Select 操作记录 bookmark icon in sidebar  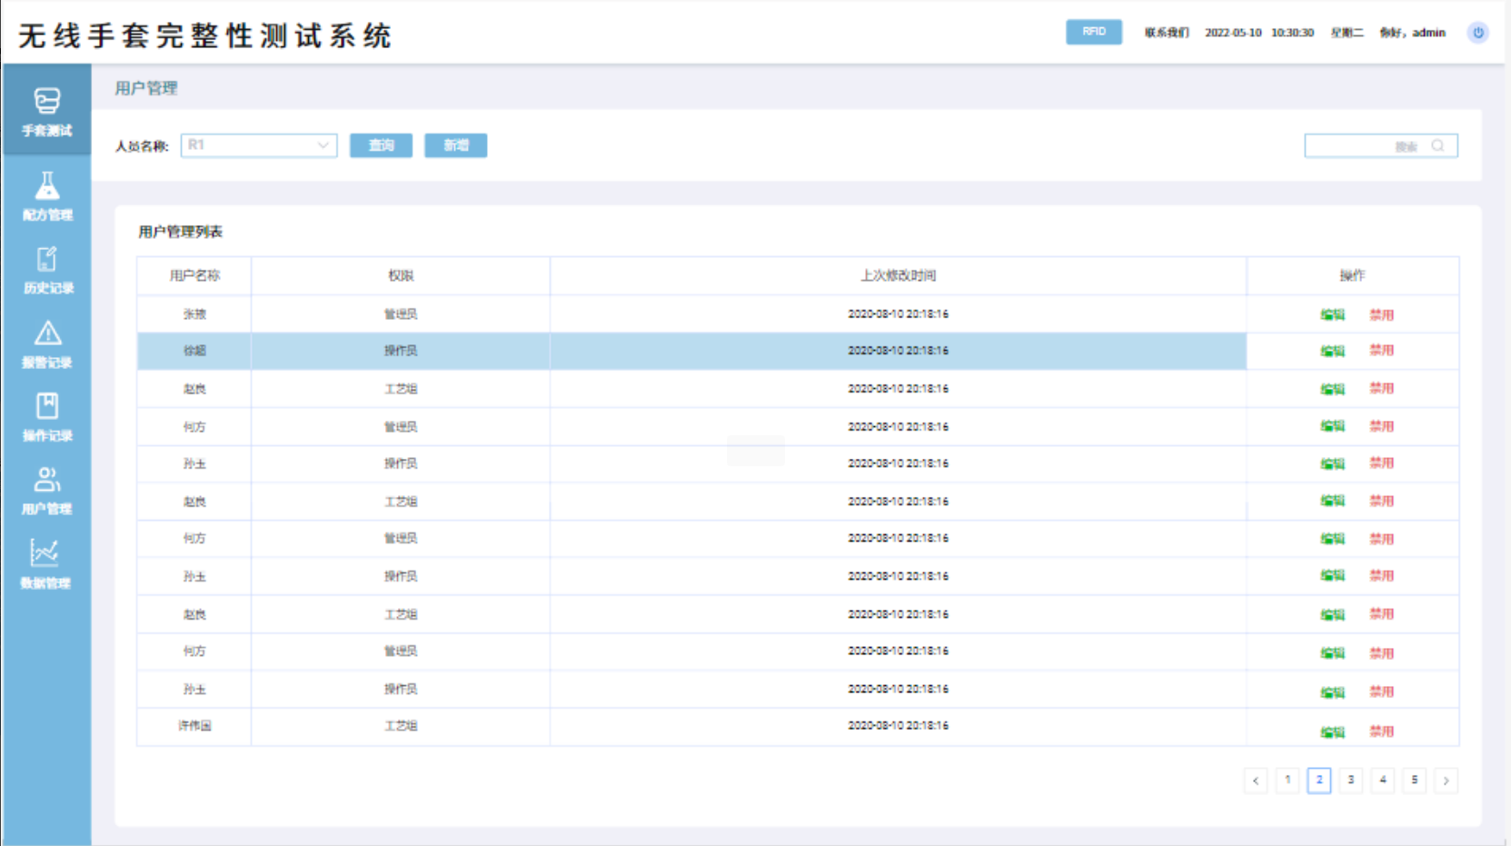coord(47,406)
